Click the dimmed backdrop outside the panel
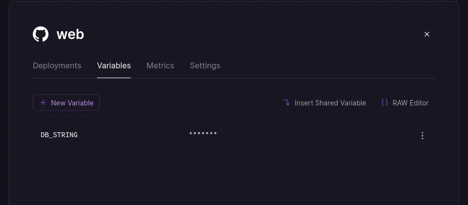 [x=4, y=104]
